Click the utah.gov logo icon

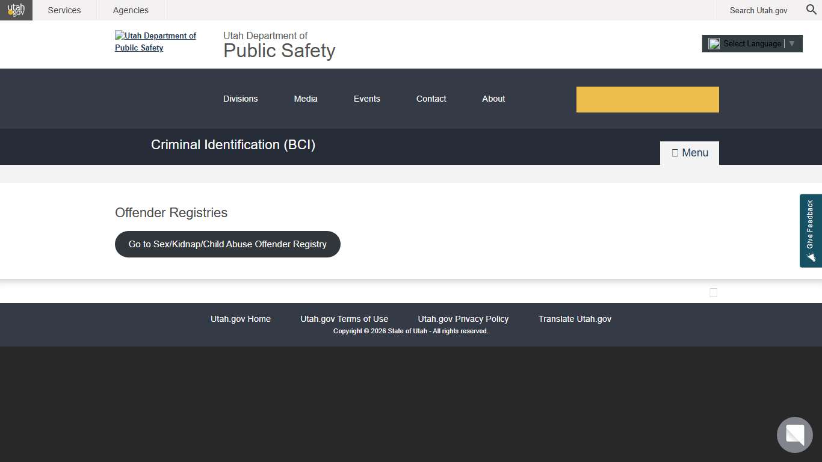tap(16, 10)
